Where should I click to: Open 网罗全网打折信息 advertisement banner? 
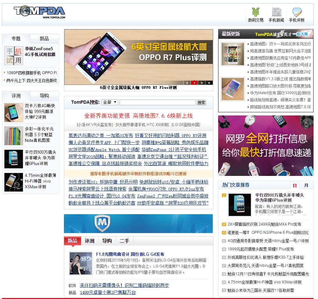point(266,146)
